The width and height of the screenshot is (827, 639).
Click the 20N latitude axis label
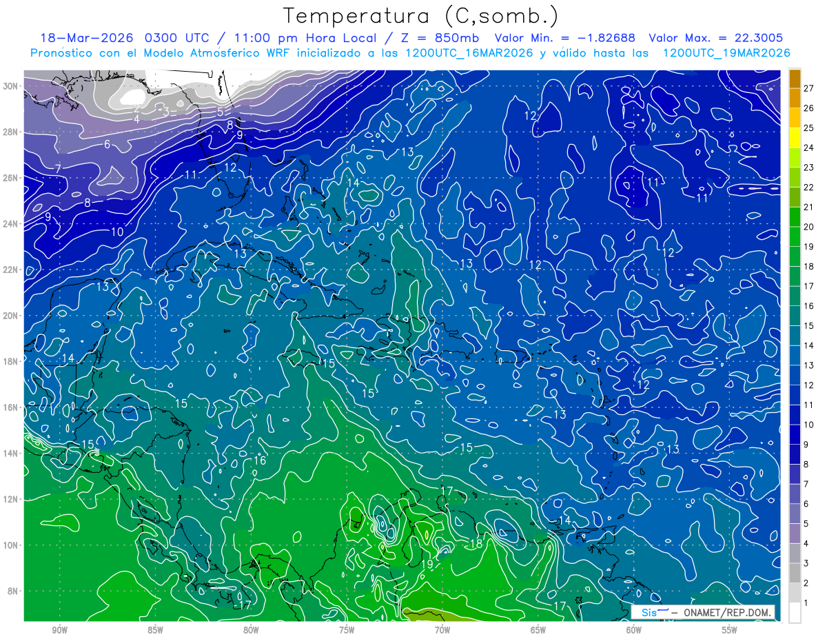click(10, 316)
